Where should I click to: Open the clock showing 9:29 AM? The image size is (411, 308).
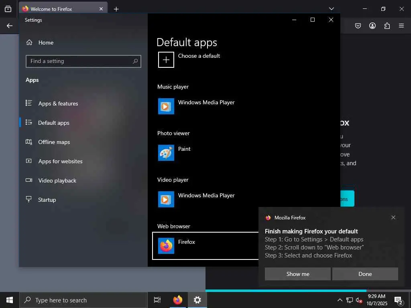[x=376, y=300]
